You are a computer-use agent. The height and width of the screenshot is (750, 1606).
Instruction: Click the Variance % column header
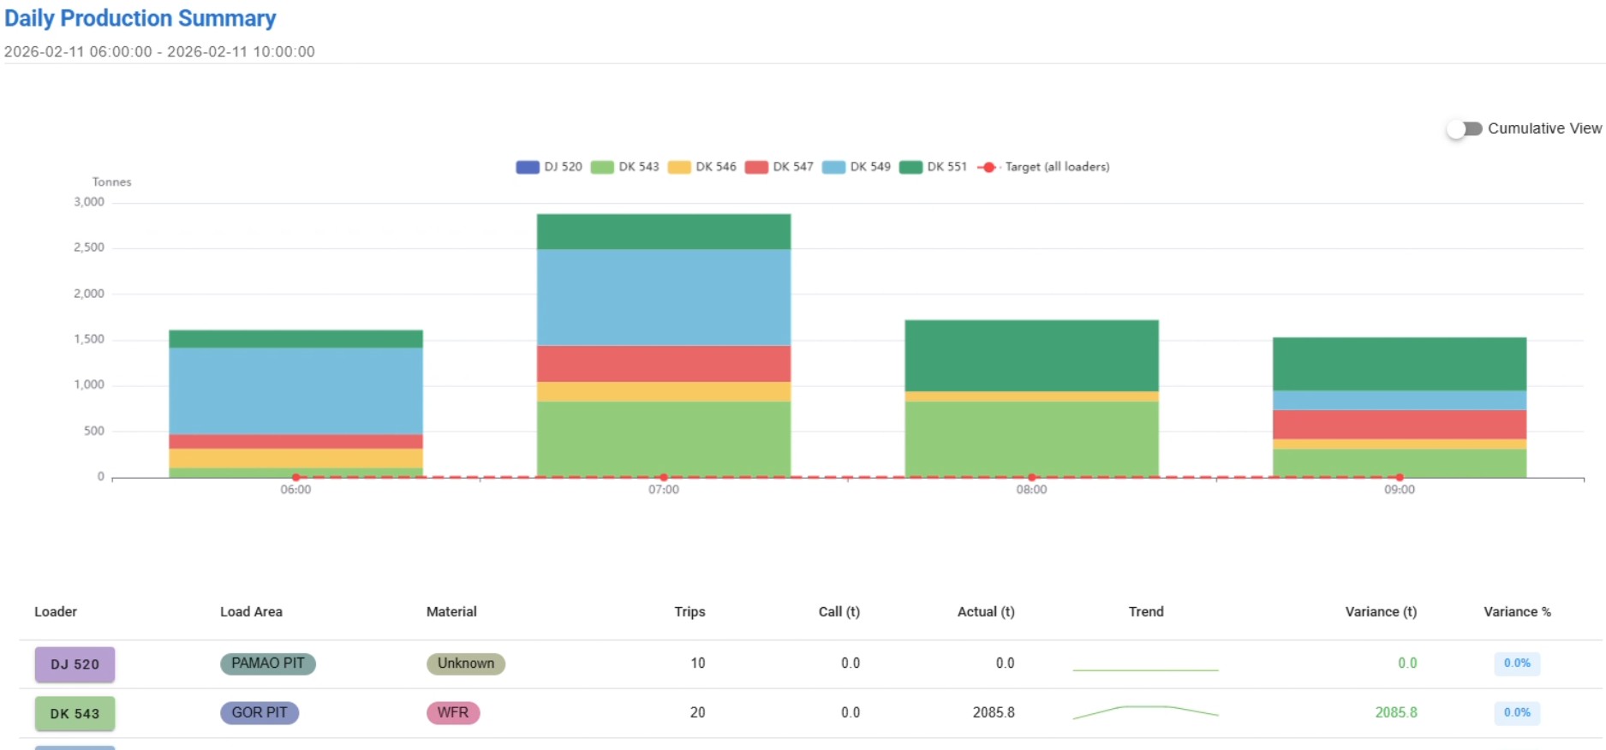click(x=1516, y=611)
